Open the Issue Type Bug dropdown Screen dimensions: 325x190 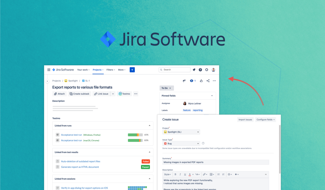181,144
